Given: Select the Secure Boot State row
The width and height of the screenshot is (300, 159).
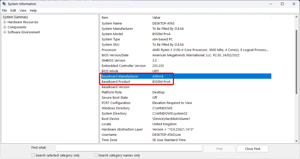Looking at the screenshot, I should click(186, 97).
